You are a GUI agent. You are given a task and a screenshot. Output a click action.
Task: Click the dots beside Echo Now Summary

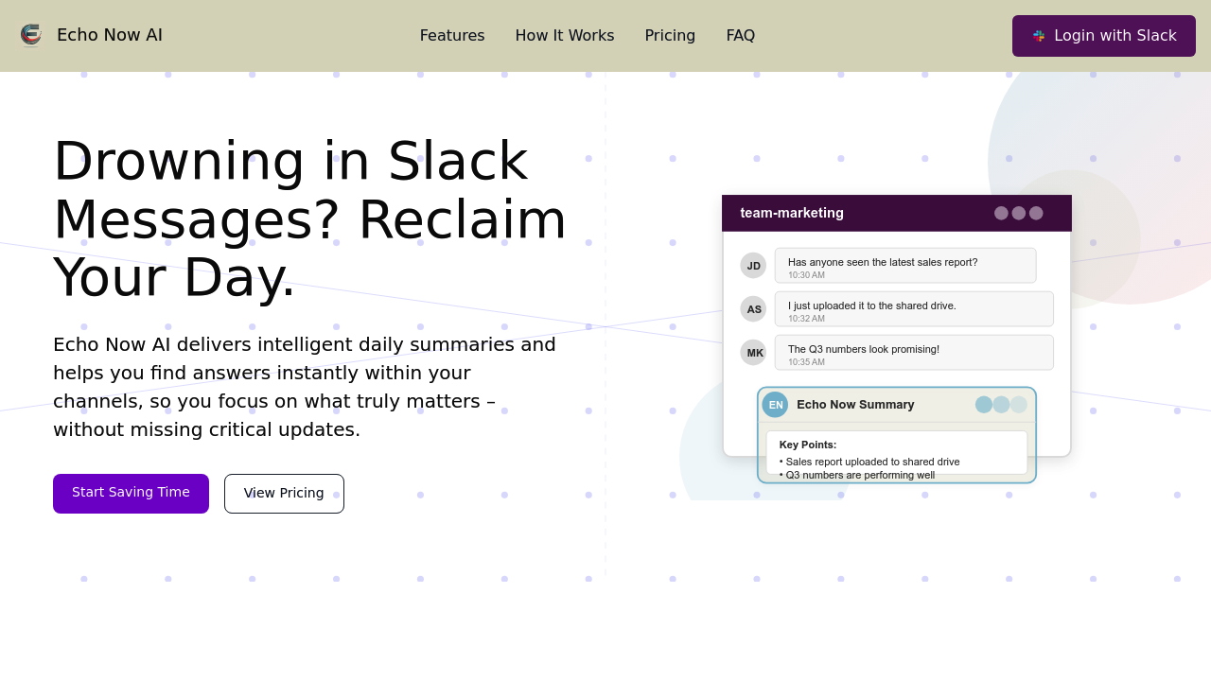[x=1001, y=405]
